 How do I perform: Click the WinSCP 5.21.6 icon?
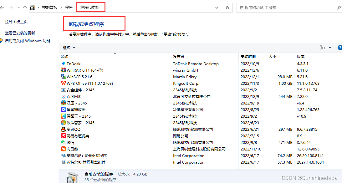coord(64,77)
